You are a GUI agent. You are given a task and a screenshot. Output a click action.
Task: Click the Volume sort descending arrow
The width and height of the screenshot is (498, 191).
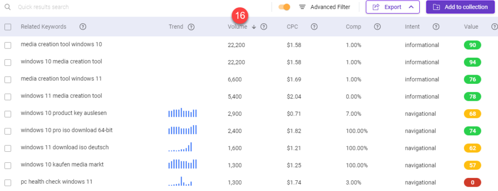[x=254, y=27]
